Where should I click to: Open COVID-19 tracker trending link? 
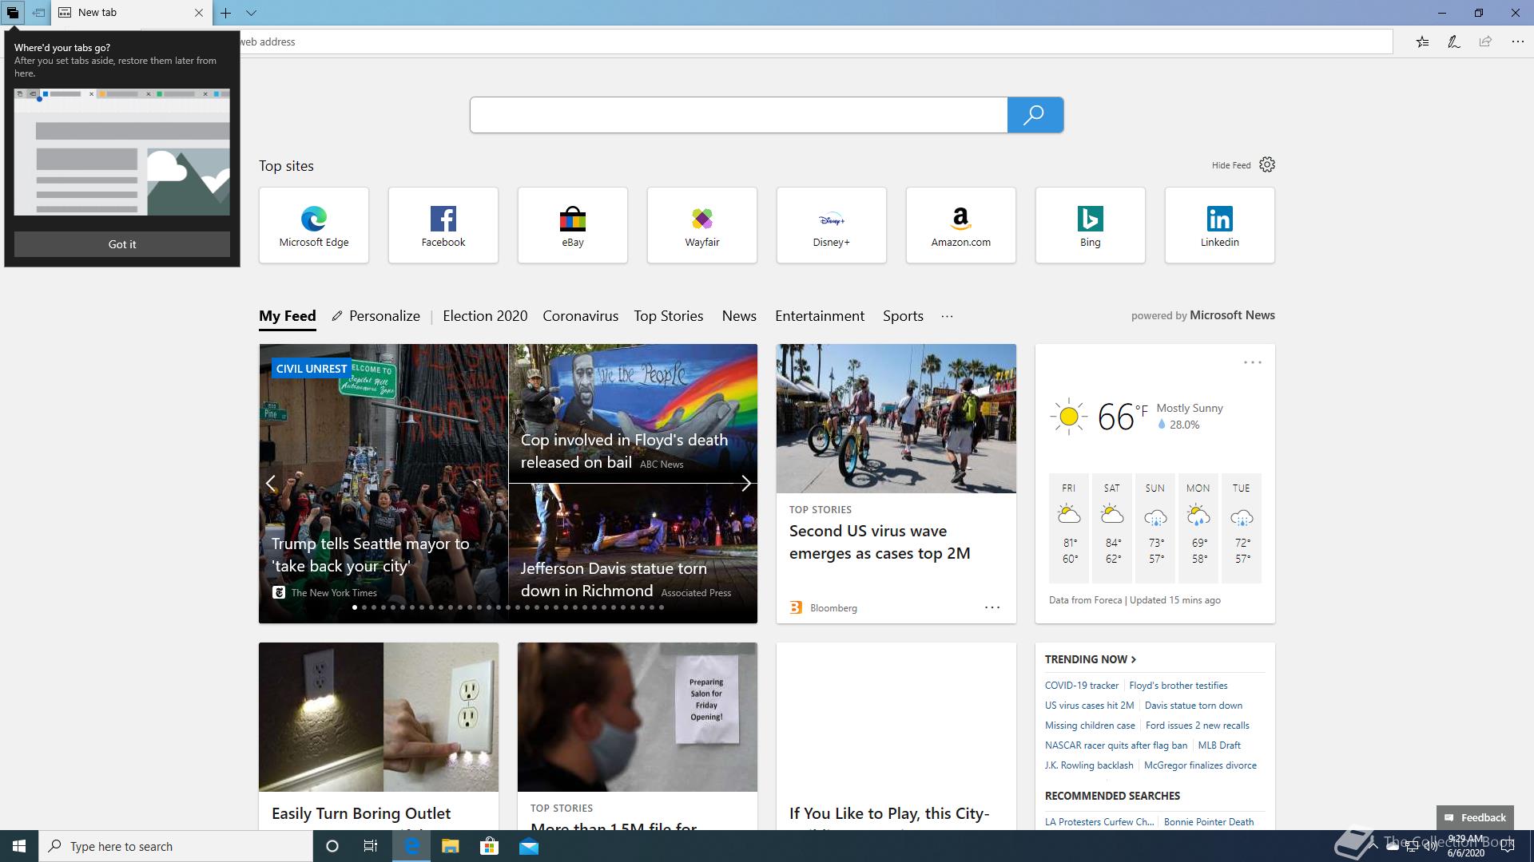1082,686
